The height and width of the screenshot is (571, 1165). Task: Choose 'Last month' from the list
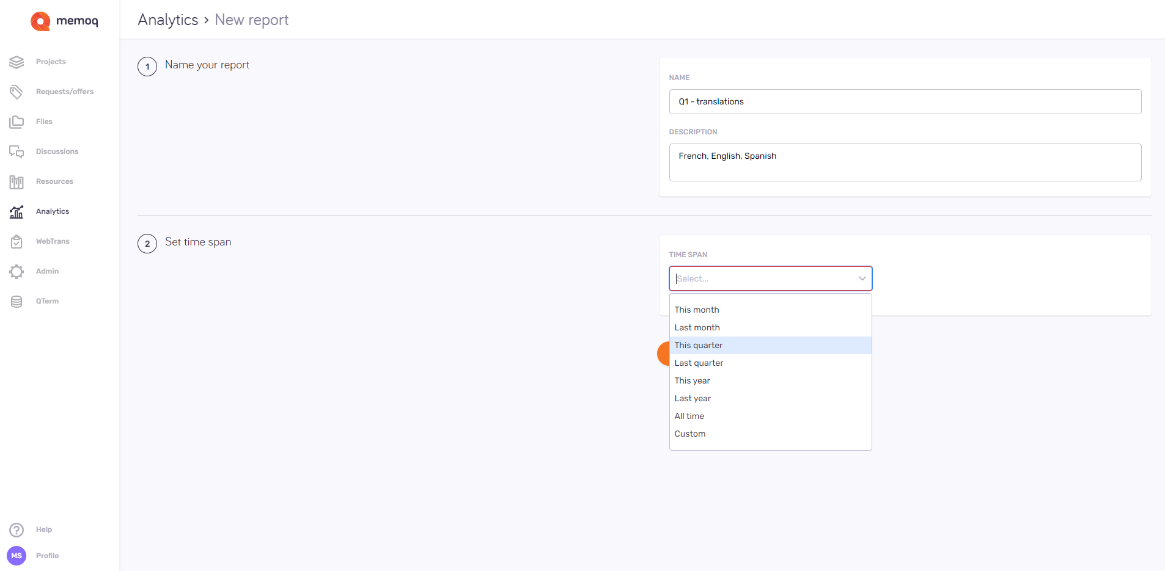(x=770, y=327)
